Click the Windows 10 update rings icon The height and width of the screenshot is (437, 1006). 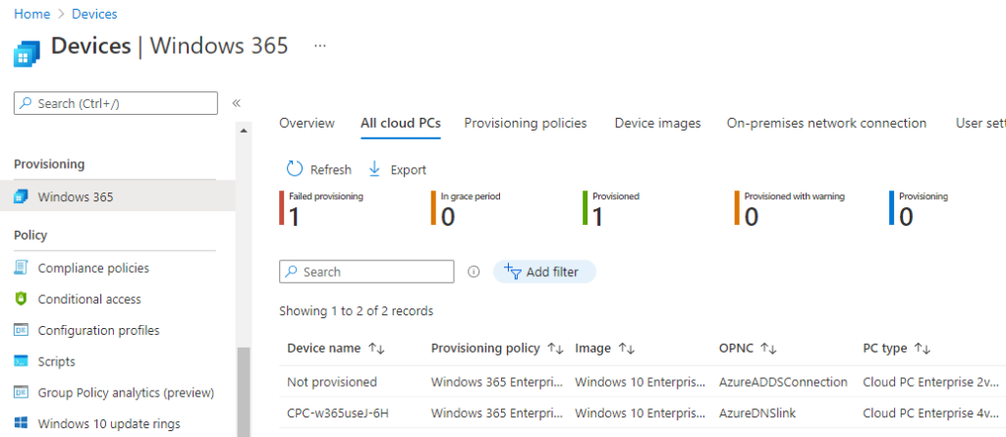[x=21, y=423]
